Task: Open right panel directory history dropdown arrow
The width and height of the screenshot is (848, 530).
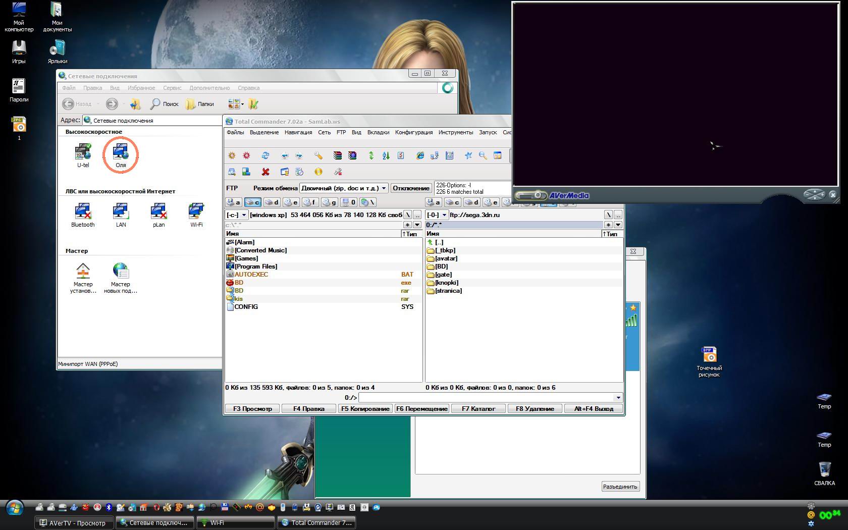Action: point(618,225)
